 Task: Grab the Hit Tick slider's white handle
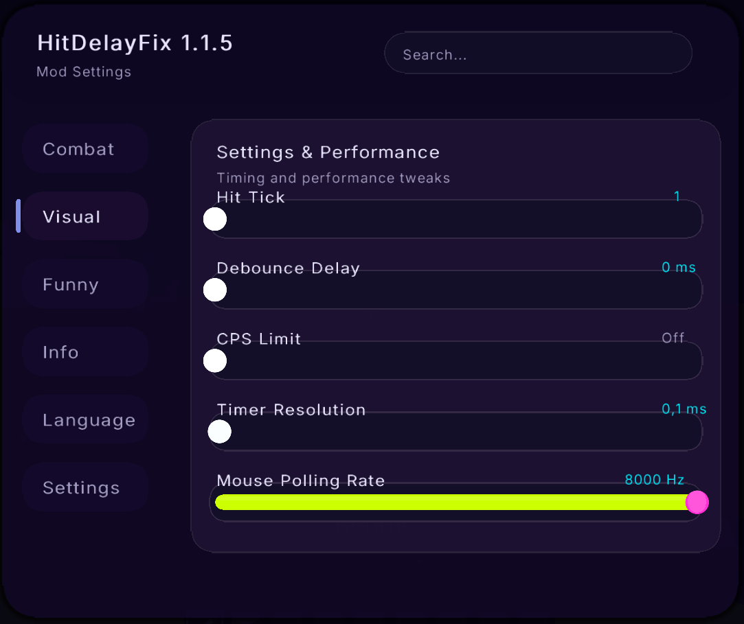215,219
